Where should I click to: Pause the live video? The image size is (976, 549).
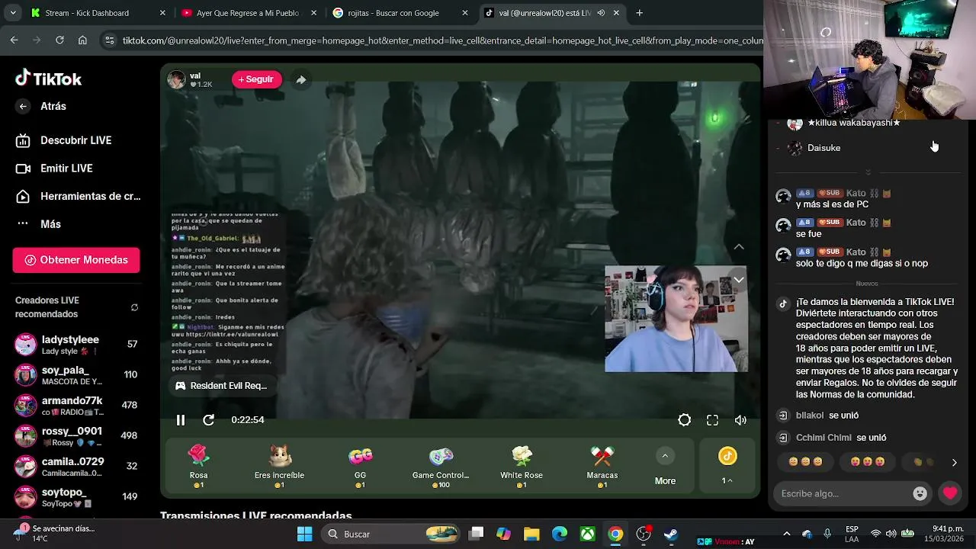point(181,420)
